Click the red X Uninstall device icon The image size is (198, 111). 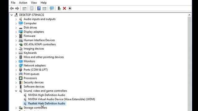point(64,8)
